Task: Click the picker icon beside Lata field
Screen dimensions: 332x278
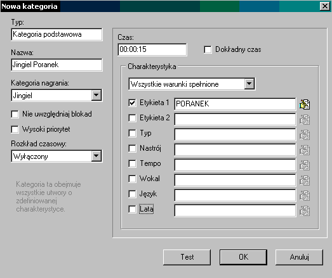Action: tap(305, 211)
